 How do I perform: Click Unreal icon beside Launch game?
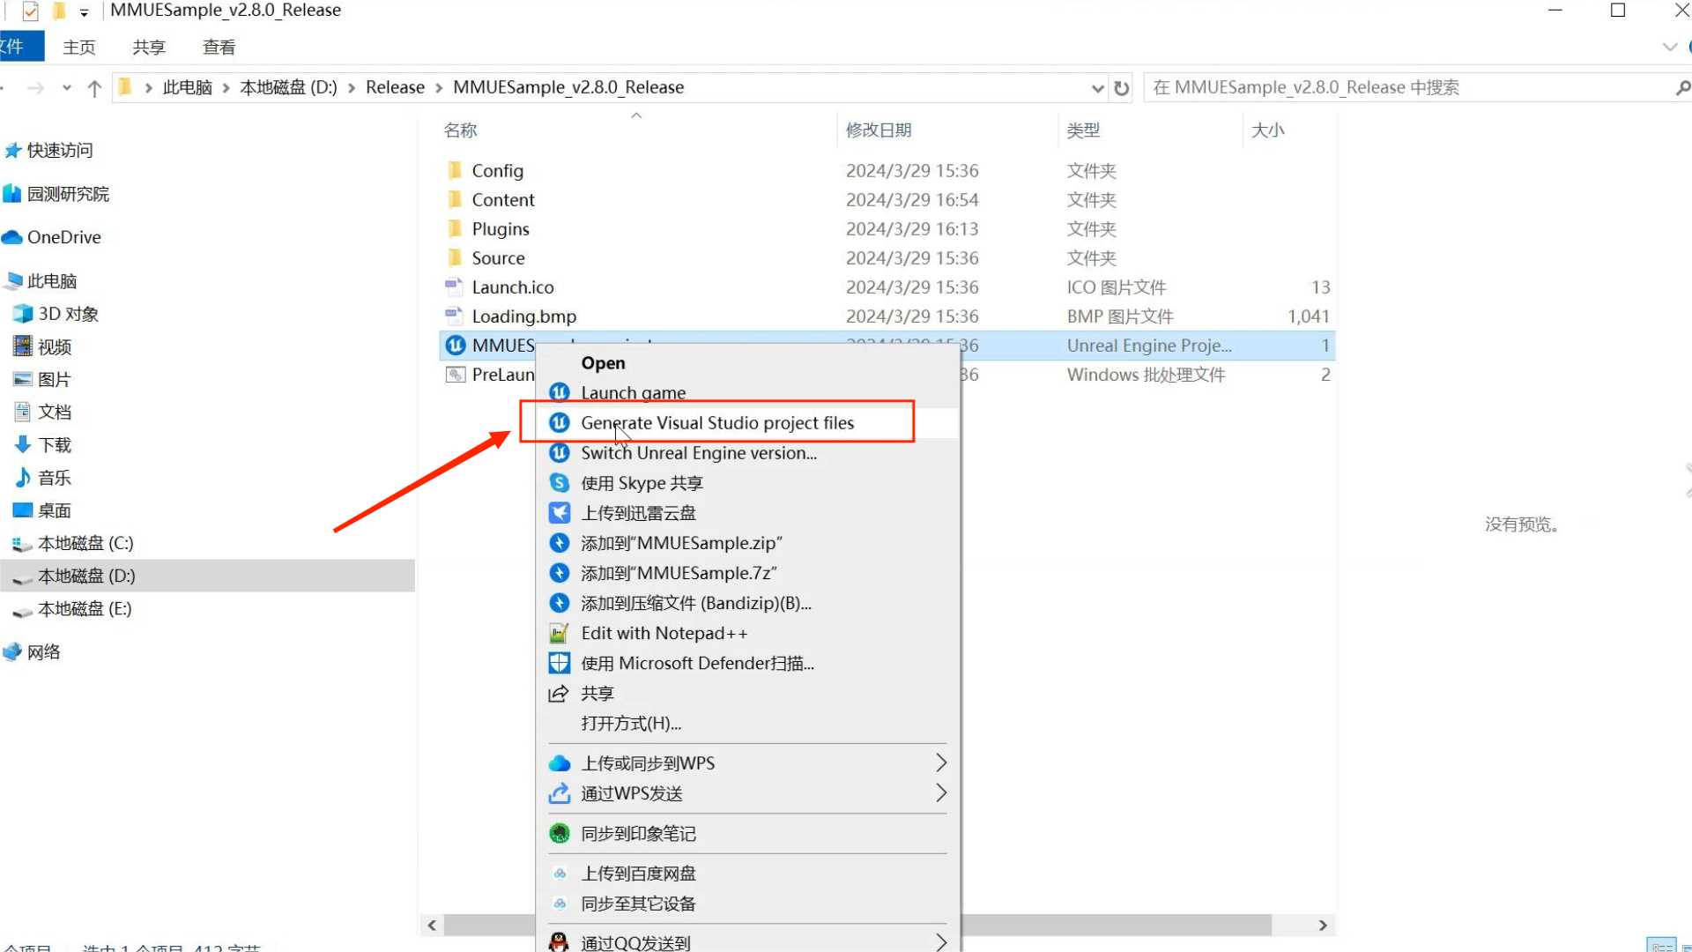(x=560, y=392)
